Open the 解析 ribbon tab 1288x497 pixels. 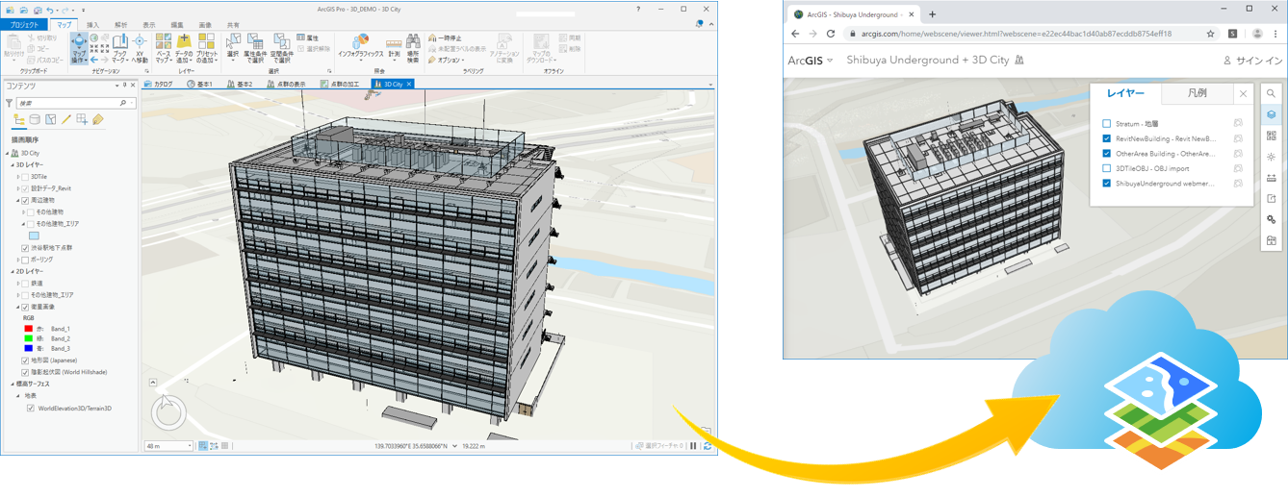point(120,25)
